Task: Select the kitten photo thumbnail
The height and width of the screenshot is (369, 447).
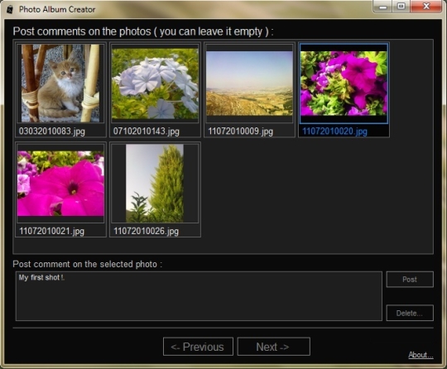Action: [60, 83]
